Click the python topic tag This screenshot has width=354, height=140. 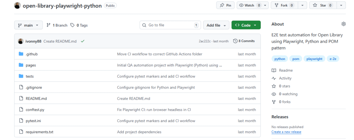click(280, 59)
